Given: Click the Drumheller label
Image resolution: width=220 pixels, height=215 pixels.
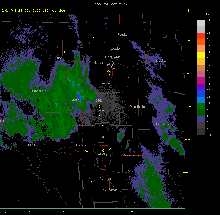Looking at the screenshot, I should tap(163, 124).
